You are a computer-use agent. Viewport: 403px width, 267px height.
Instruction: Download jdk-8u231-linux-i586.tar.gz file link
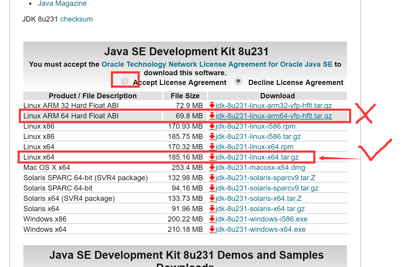pos(258,137)
